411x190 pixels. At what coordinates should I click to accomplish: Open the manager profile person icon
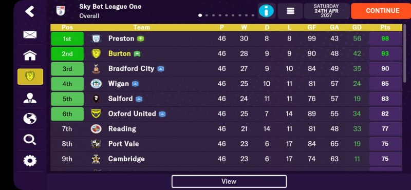(x=30, y=98)
